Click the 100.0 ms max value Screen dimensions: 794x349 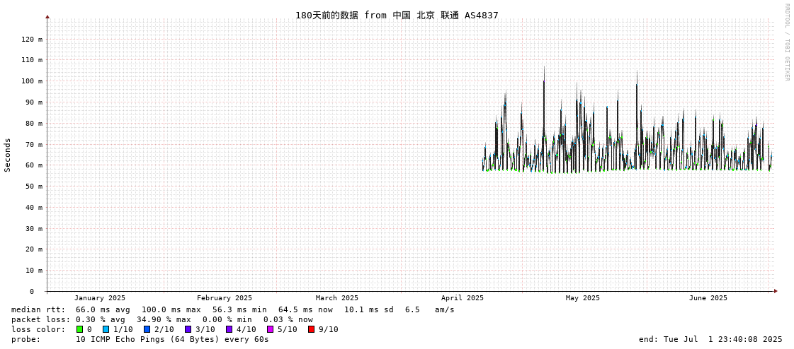coord(171,309)
